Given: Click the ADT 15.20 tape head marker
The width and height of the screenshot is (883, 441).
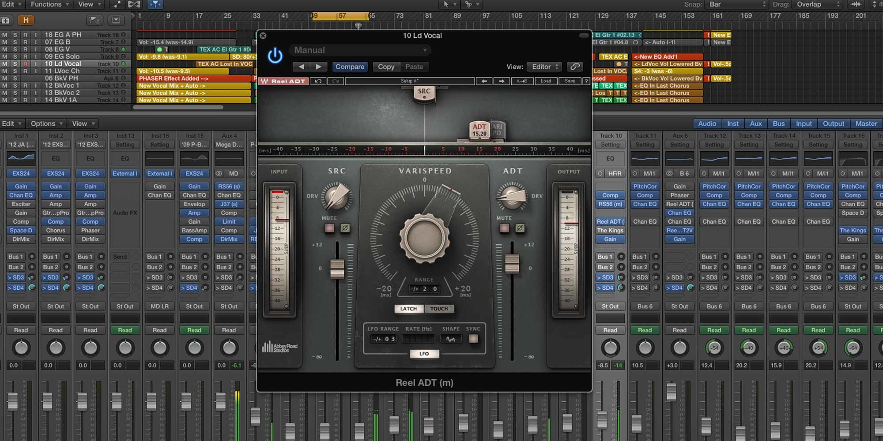Looking at the screenshot, I should tap(479, 130).
